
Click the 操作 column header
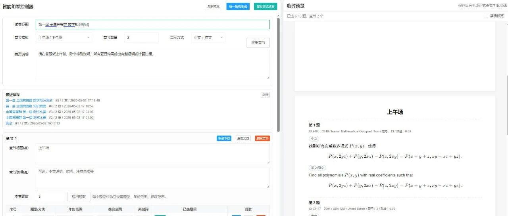pyautogui.click(x=248, y=209)
